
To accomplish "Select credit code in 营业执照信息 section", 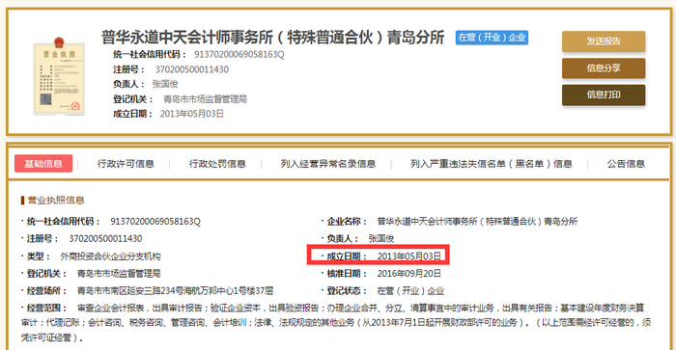I will point(155,221).
